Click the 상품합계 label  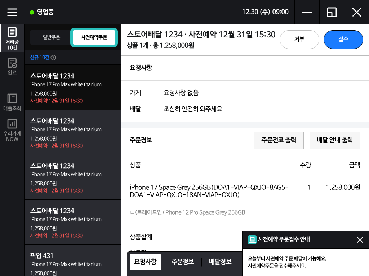click(x=141, y=237)
